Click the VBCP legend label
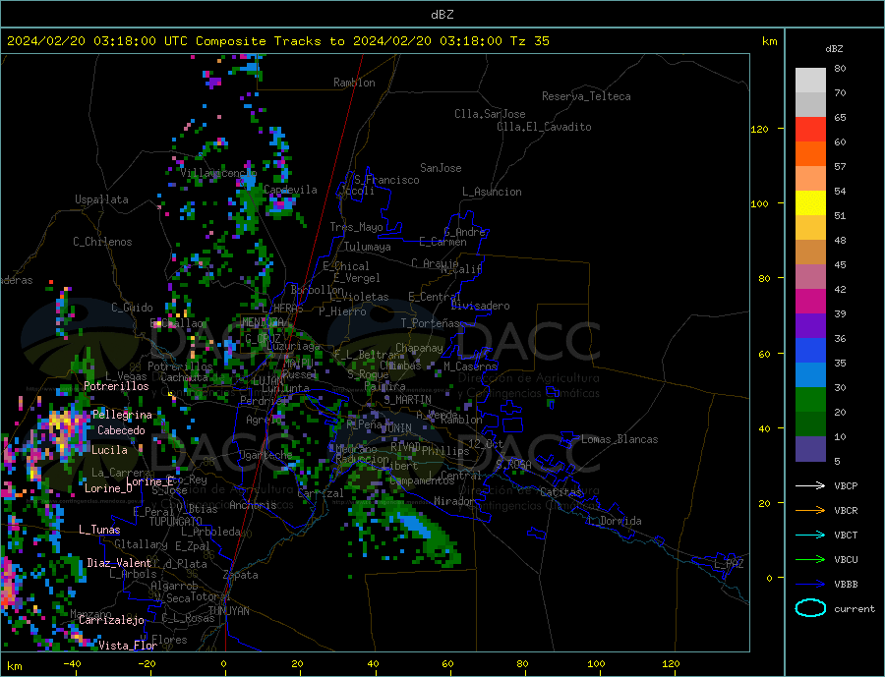 [x=846, y=485]
